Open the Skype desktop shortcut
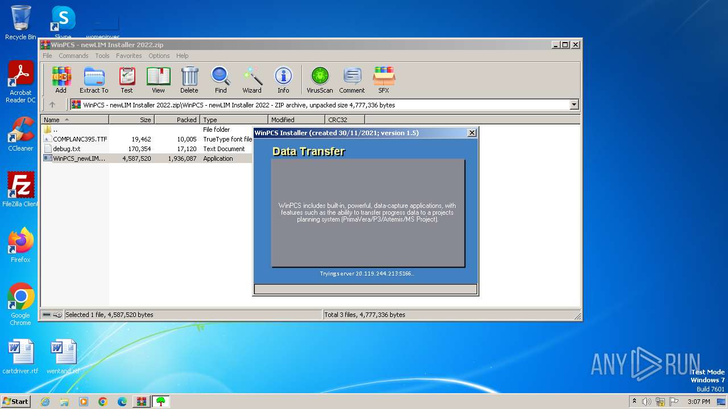 (x=63, y=23)
